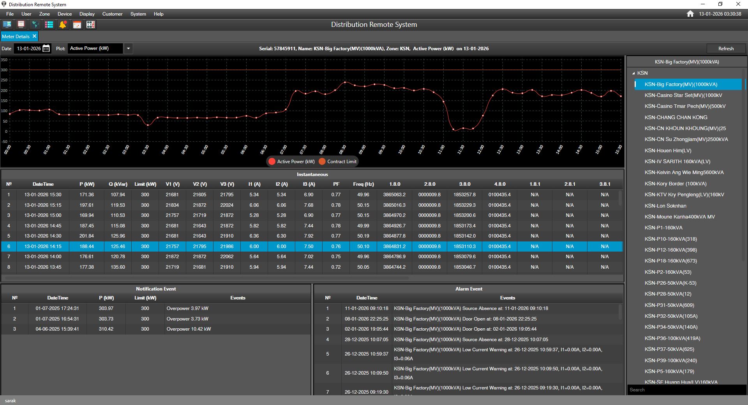Open the date picker calendar icon
Image resolution: width=748 pixels, height=405 pixels.
point(46,49)
